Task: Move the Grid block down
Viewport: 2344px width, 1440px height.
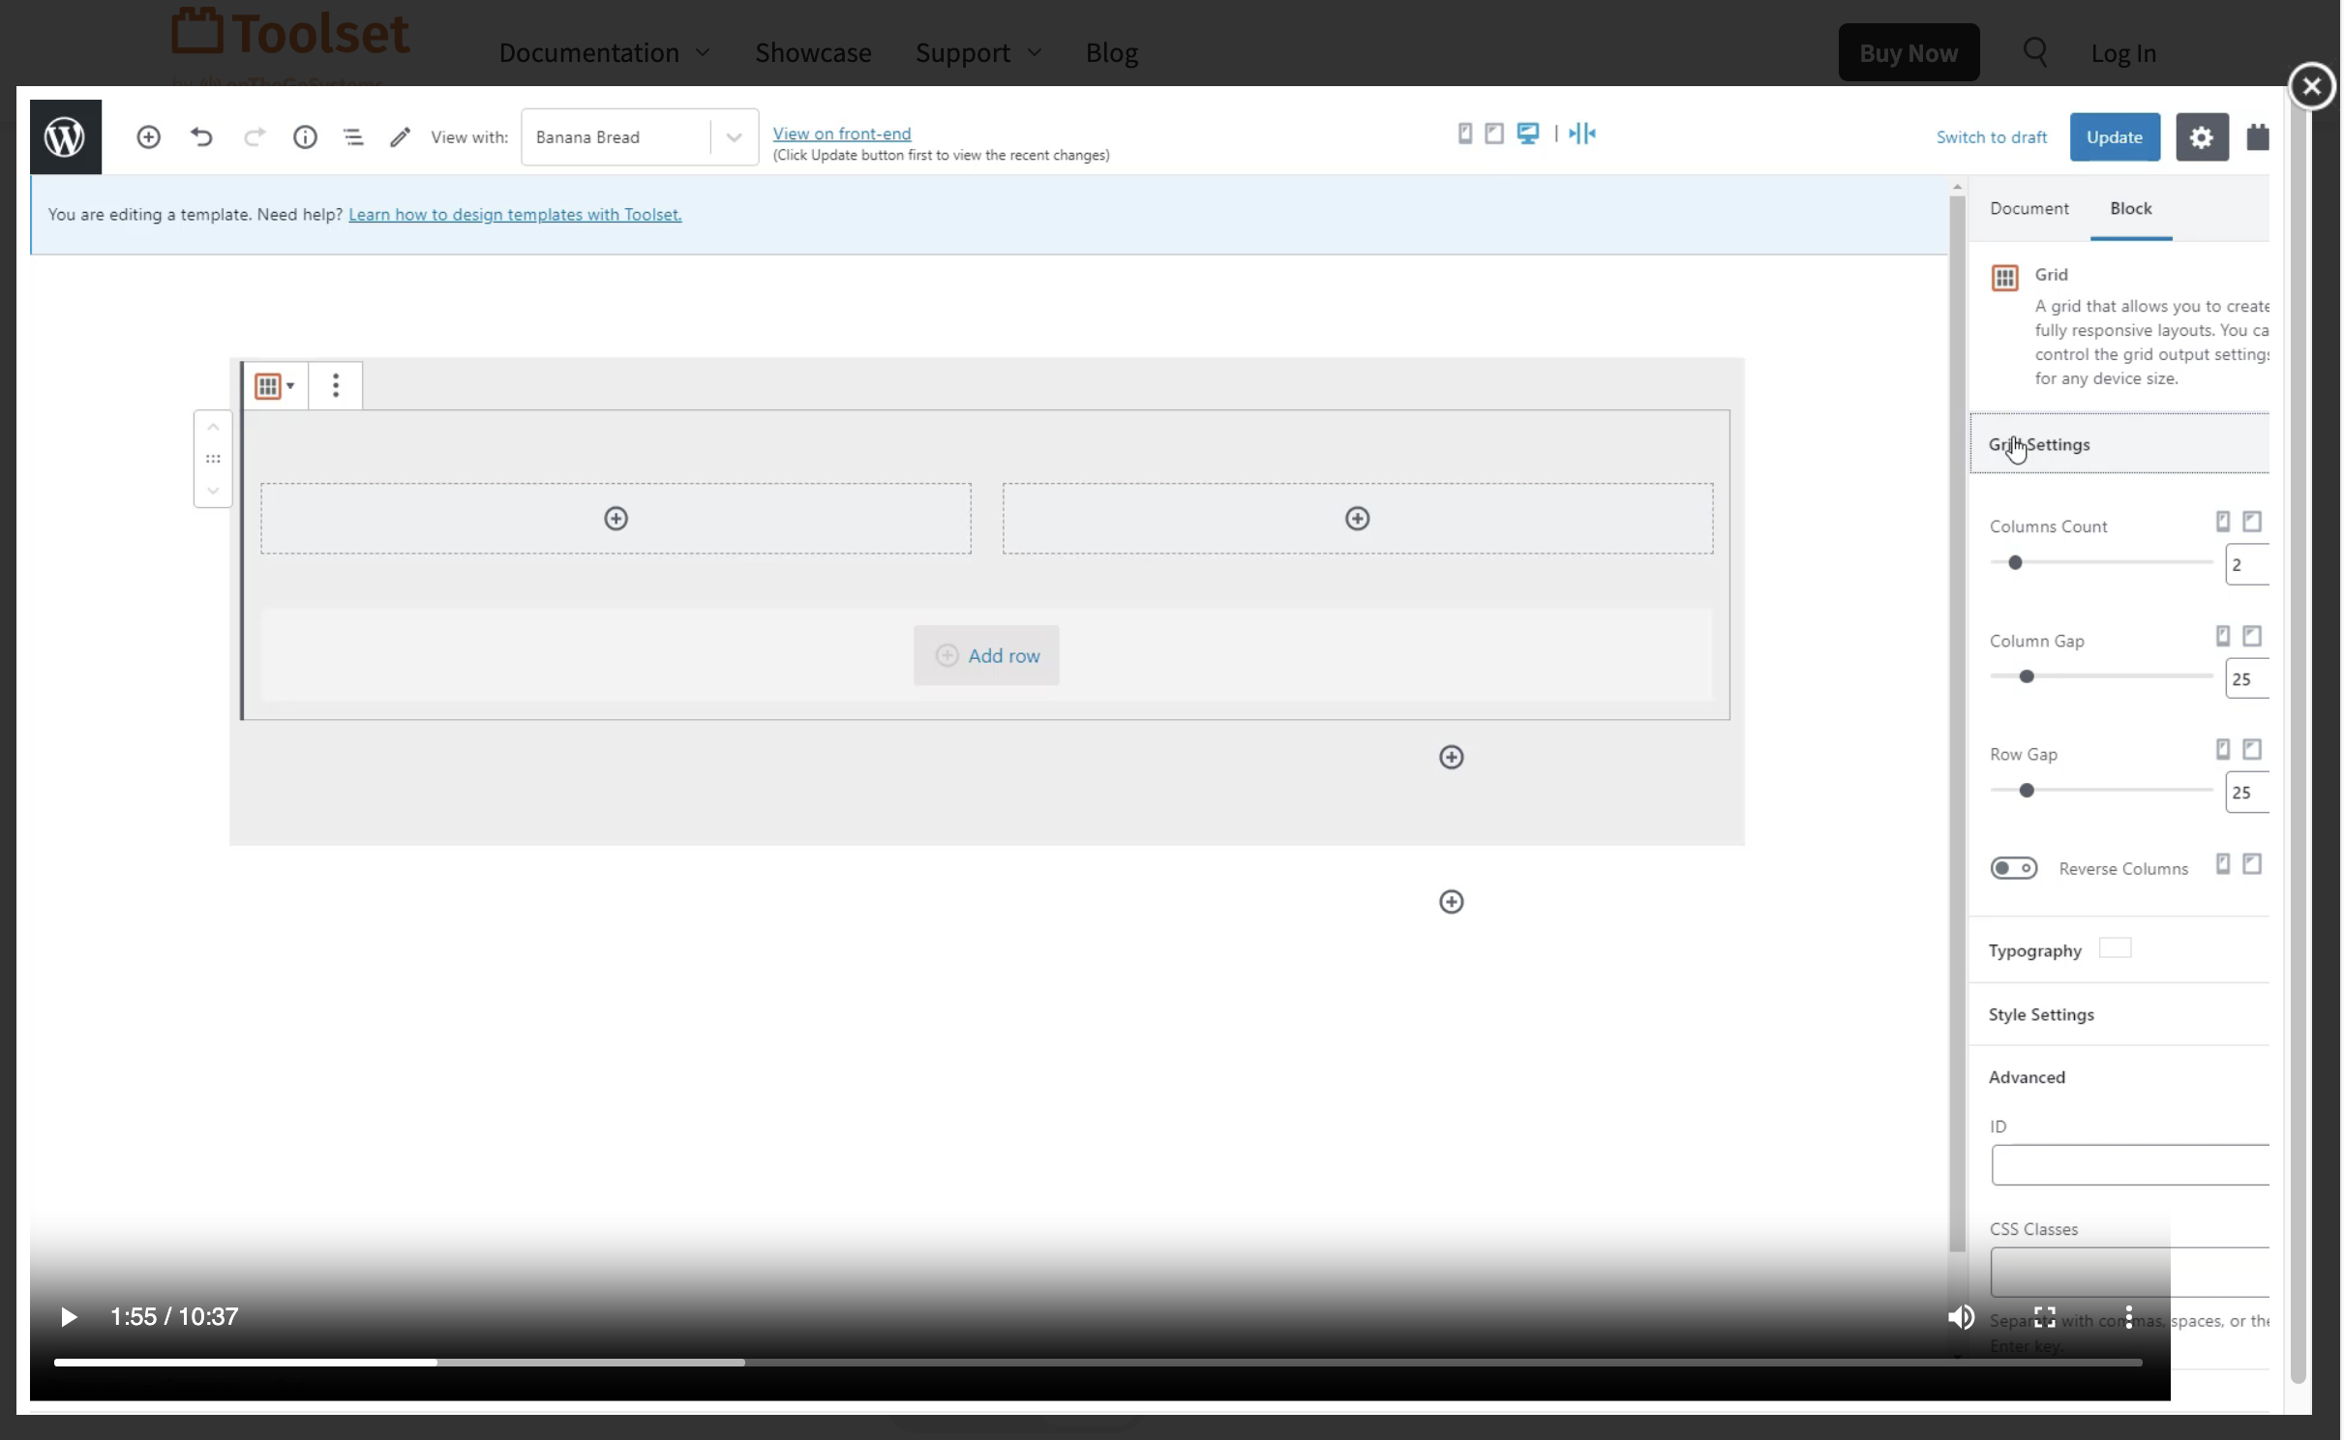Action: click(x=213, y=491)
